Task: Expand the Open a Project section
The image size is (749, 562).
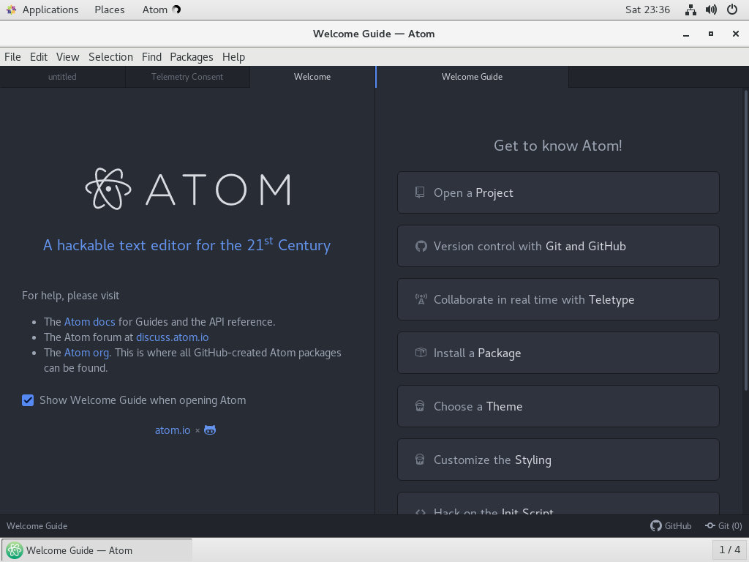Action: click(558, 192)
